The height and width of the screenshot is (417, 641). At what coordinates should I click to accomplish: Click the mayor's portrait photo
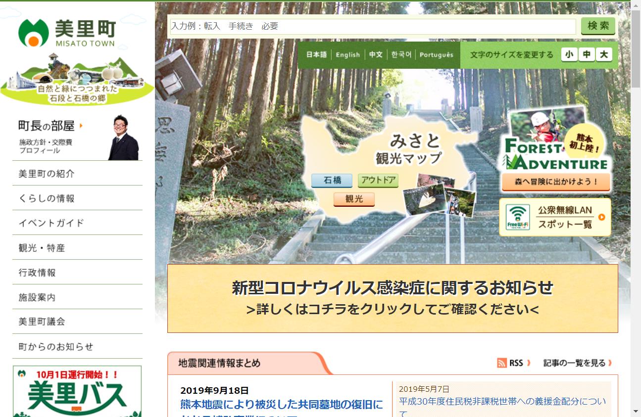click(123, 138)
